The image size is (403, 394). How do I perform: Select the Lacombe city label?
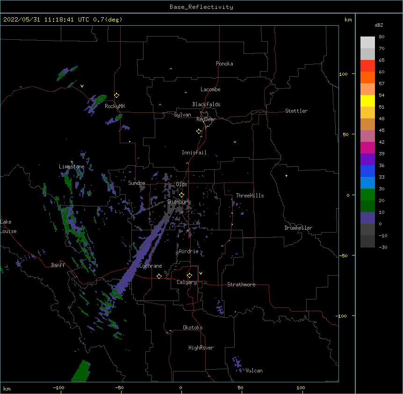(x=210, y=89)
